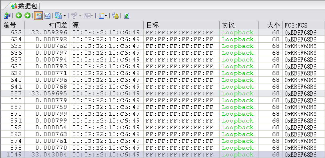Select packet number 637
Viewport: 325px width, 158px height.
tap(16, 60)
